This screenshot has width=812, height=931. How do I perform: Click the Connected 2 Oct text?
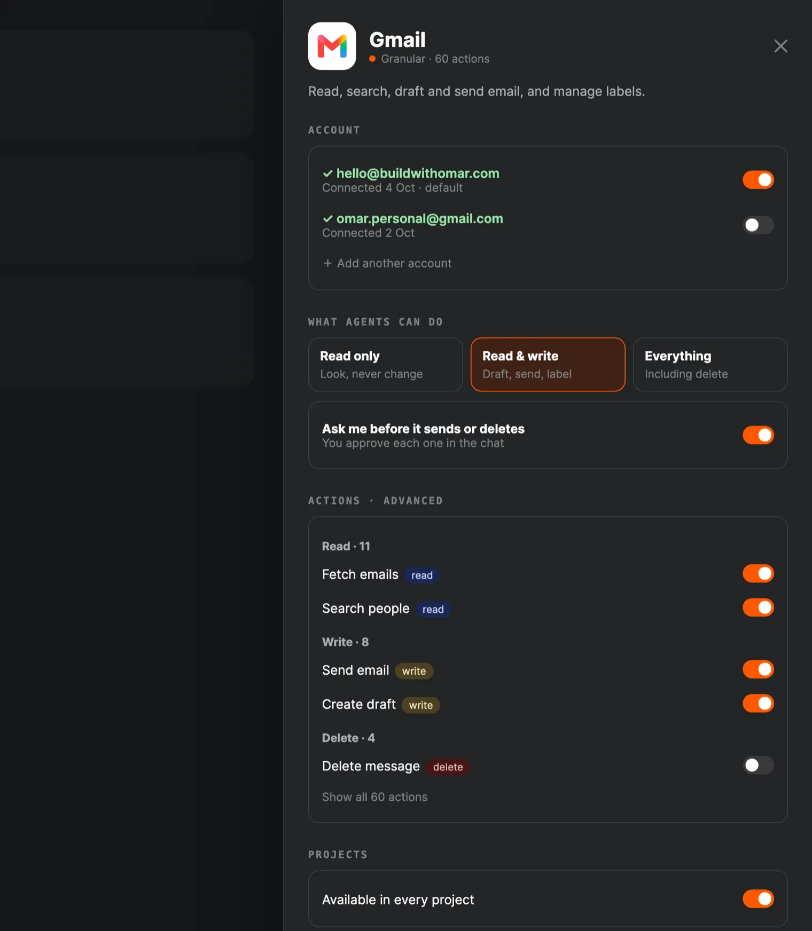point(368,233)
